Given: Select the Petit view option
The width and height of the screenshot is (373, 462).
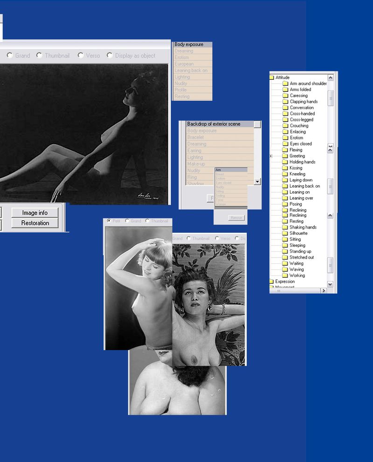Looking at the screenshot, I should (110, 221).
